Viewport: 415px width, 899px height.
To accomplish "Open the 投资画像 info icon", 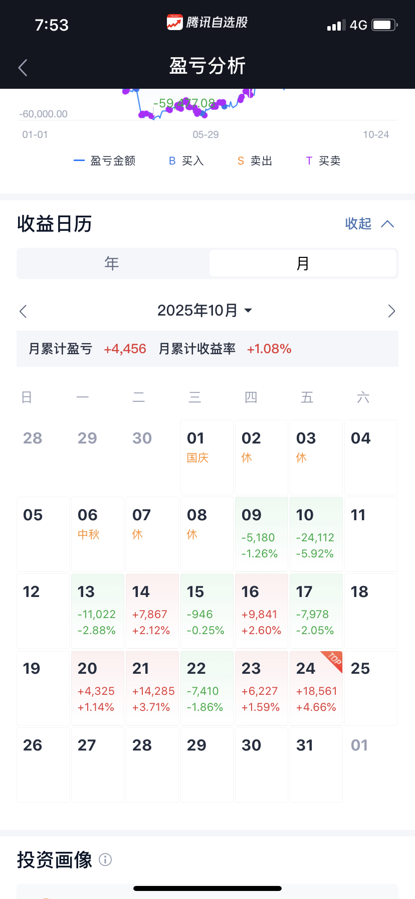I will click(x=105, y=860).
